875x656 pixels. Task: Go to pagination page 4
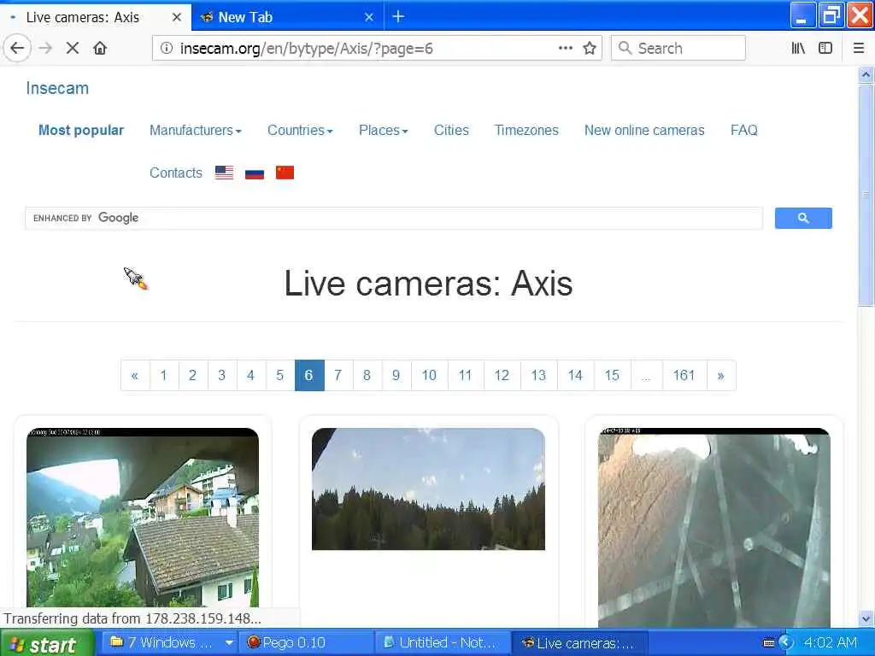coord(251,376)
